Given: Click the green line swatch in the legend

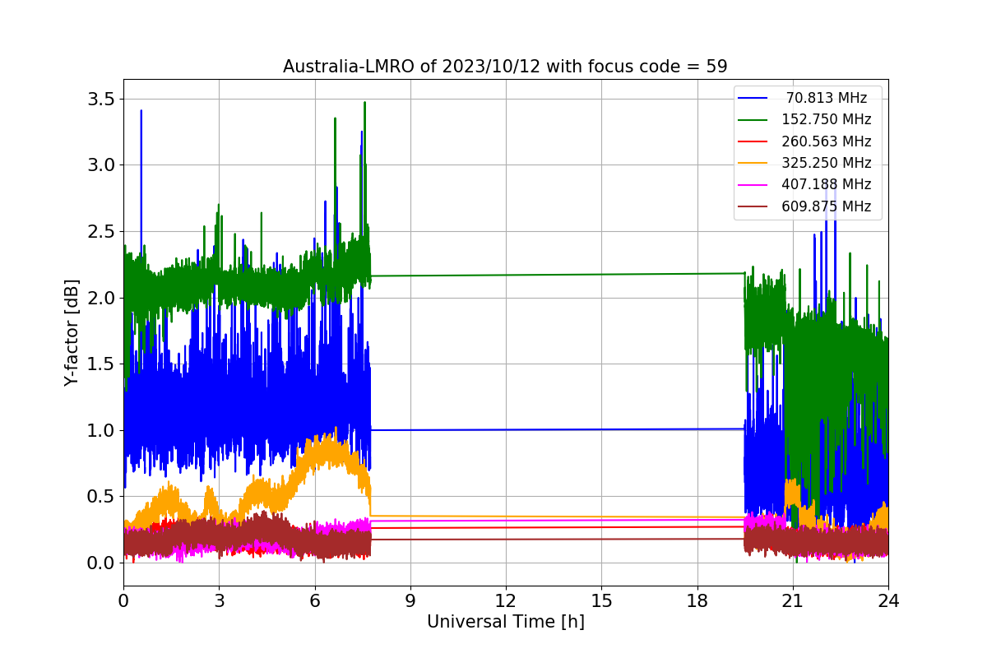Looking at the screenshot, I should coord(754,120).
